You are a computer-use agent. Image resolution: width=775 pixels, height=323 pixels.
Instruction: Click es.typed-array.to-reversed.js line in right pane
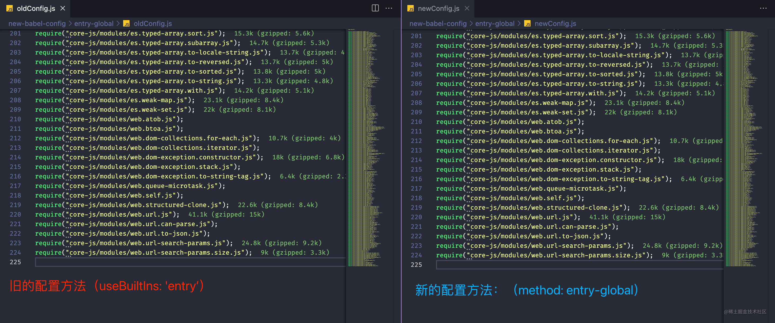coord(545,65)
